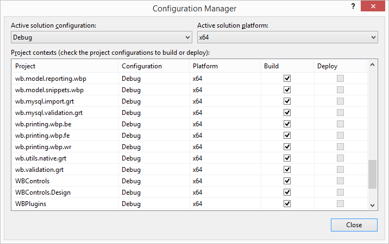389x244 pixels.
Task: Disable Build for WBControls project
Action: coord(287,181)
